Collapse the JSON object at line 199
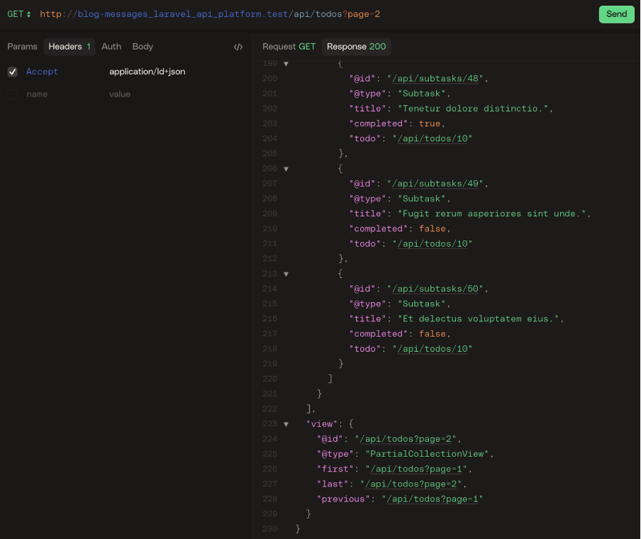 [286, 64]
